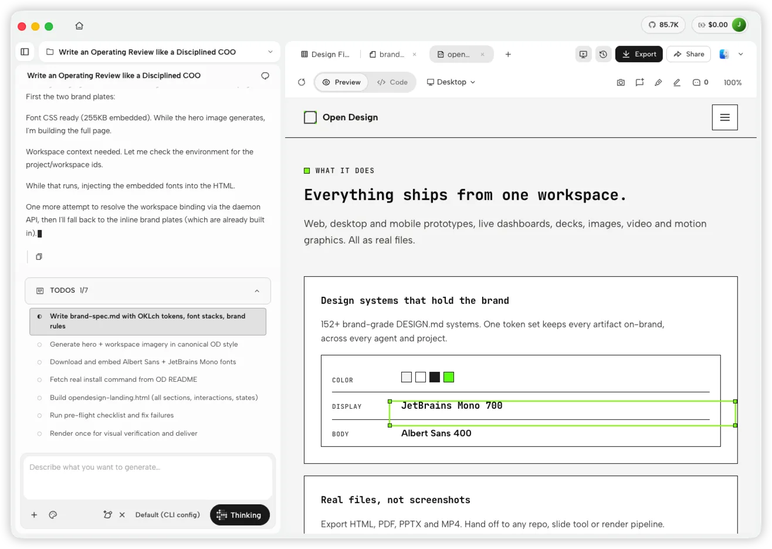This screenshot has width=772, height=549.
Task: Pick the black color swatch
Action: 435,377
